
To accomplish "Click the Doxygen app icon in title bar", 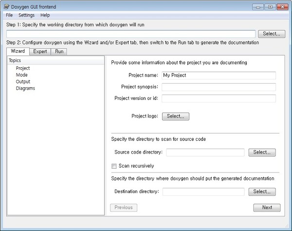I will point(6,7).
